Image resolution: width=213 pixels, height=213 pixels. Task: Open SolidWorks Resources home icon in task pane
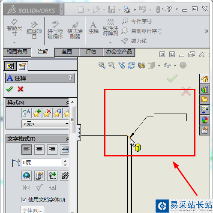(x=204, y=79)
